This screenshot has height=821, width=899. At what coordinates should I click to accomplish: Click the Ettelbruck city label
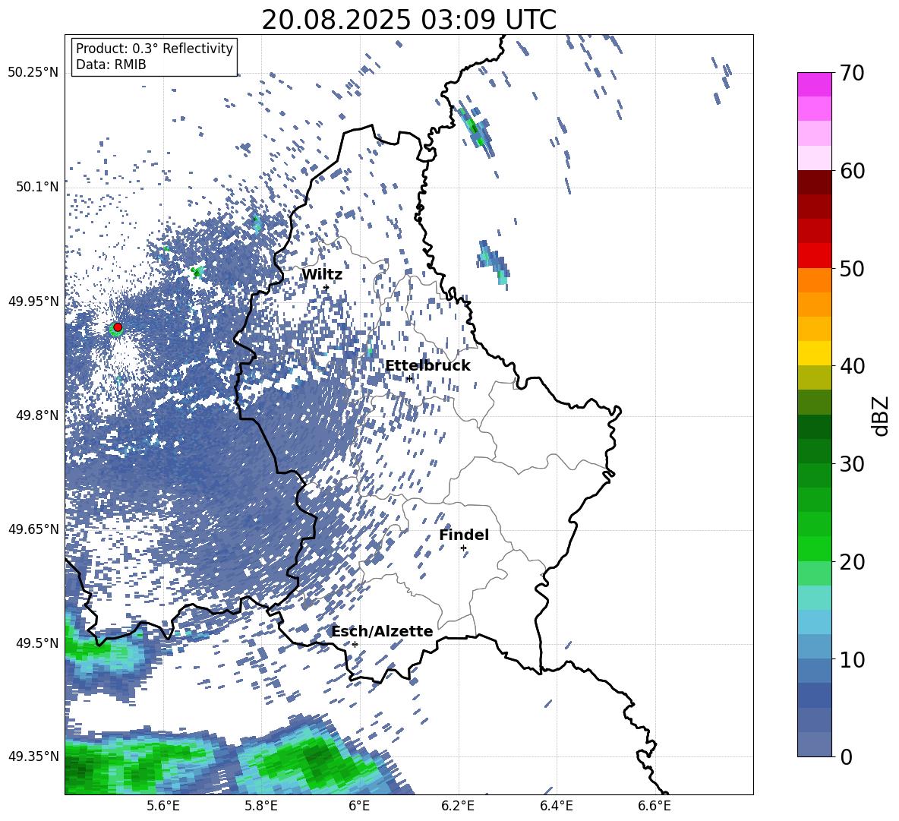(x=427, y=366)
